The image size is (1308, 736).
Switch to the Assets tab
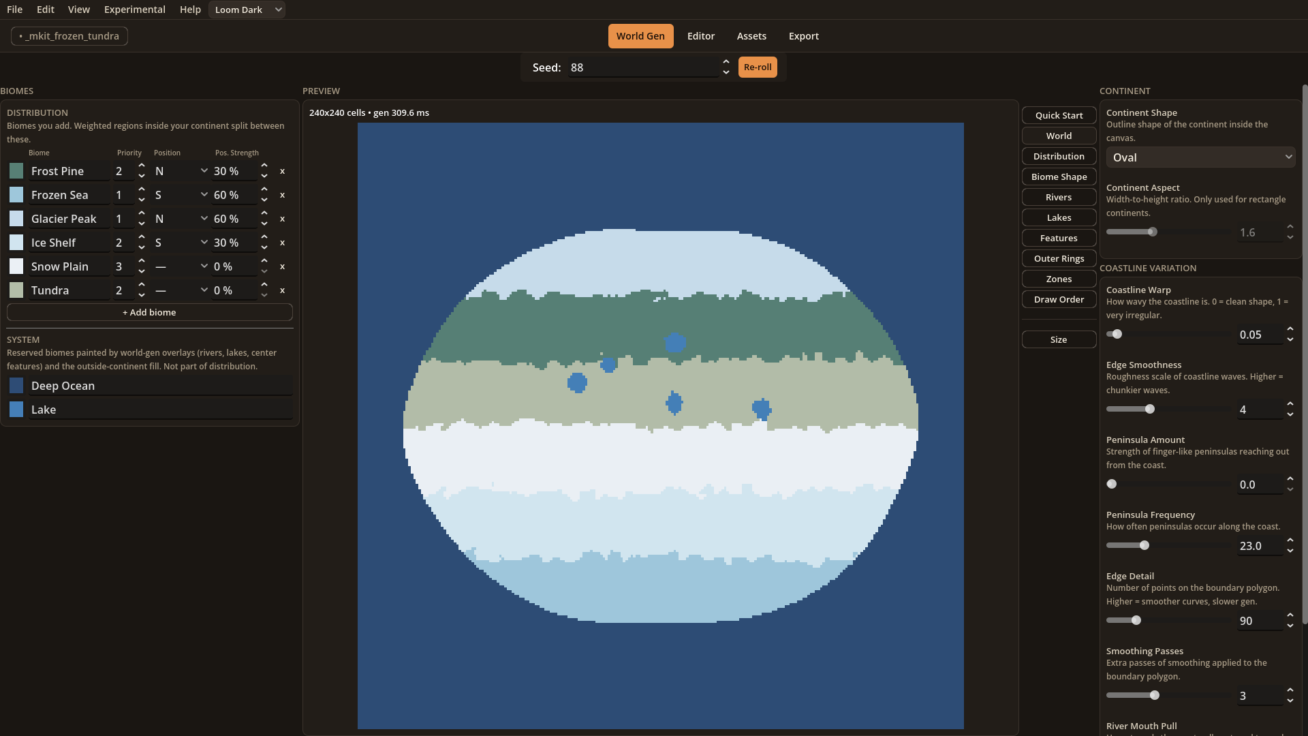click(x=751, y=36)
